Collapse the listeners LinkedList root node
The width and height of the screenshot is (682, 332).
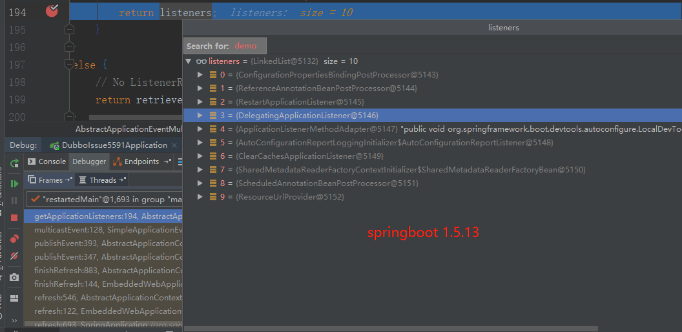coord(189,61)
